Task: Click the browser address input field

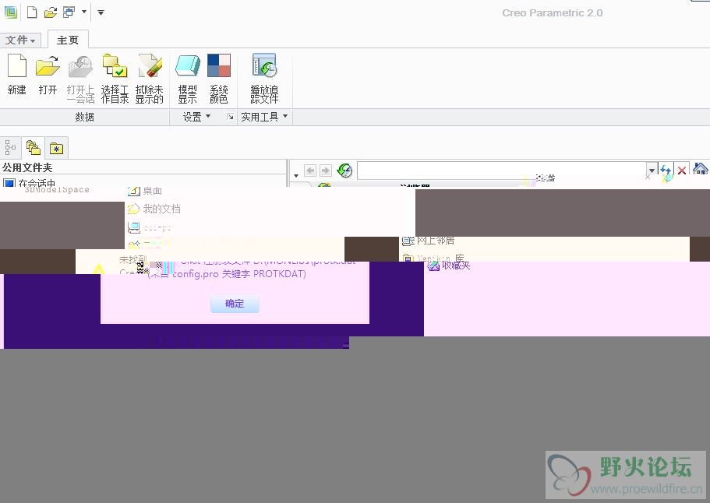Action: [x=502, y=171]
